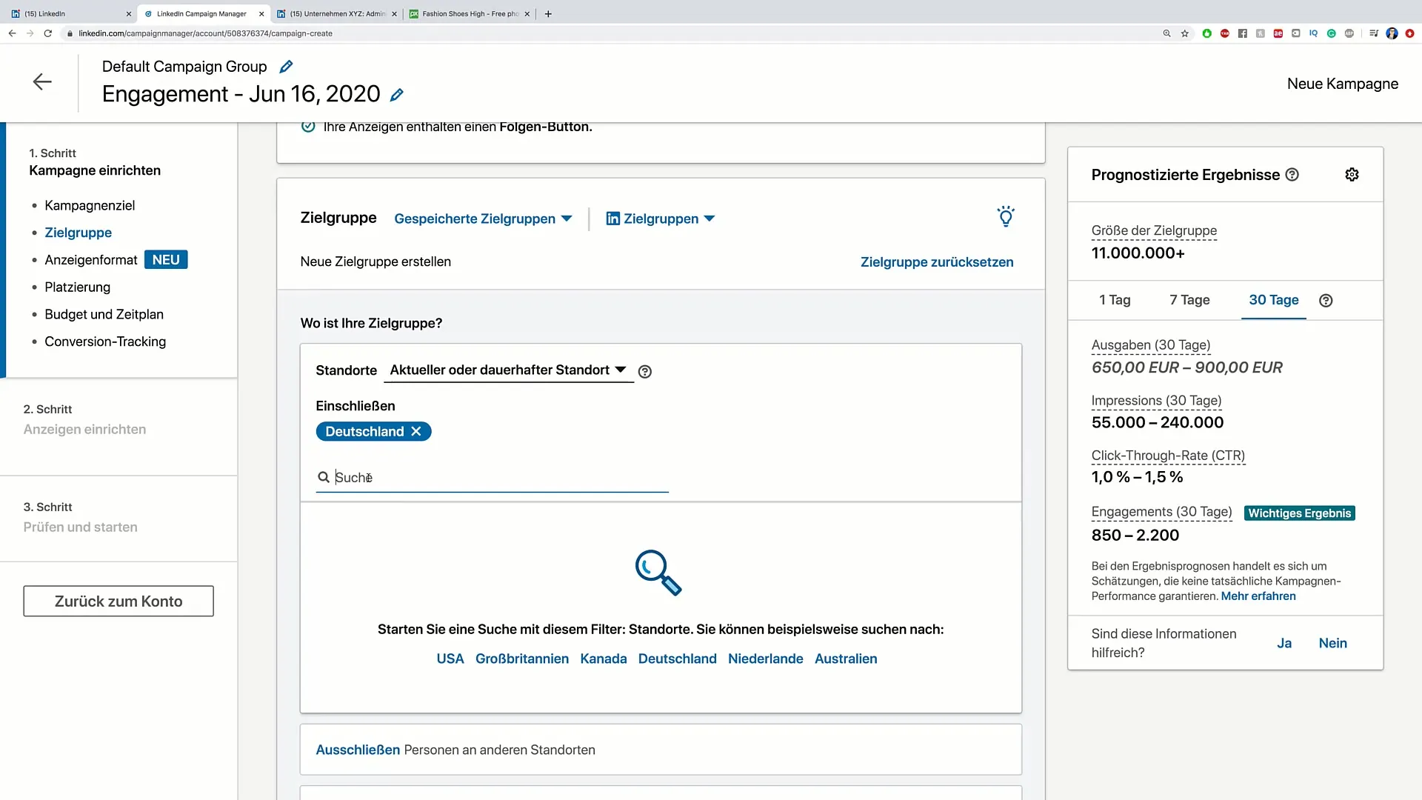Click browser forward navigation arrow
The image size is (1422, 800).
coord(30,33)
